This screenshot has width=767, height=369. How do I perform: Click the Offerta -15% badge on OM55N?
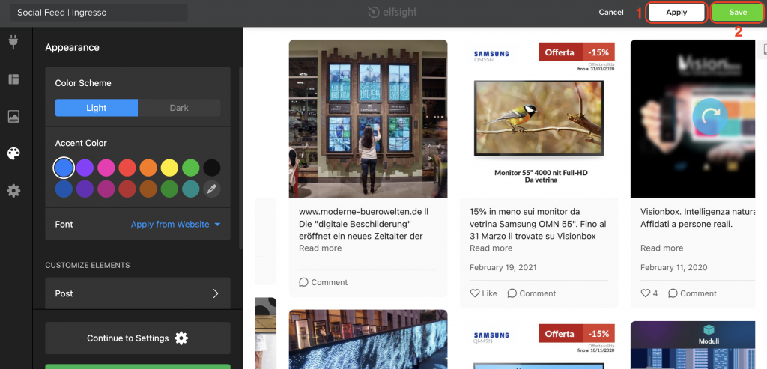[x=577, y=52]
